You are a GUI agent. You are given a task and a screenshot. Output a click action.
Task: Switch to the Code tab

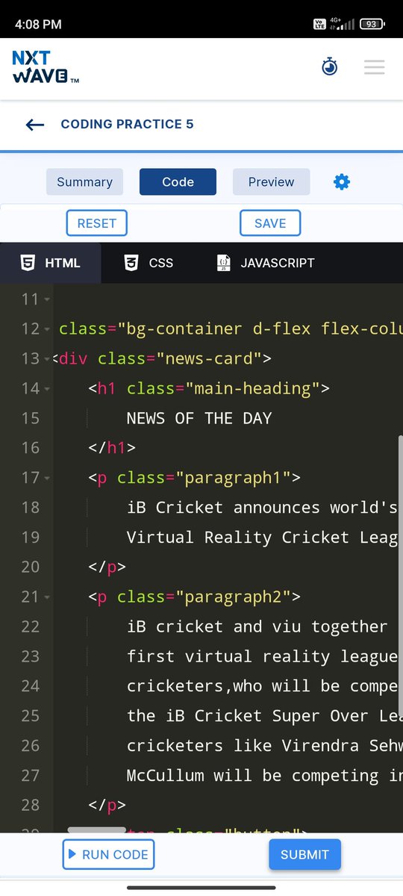point(178,181)
